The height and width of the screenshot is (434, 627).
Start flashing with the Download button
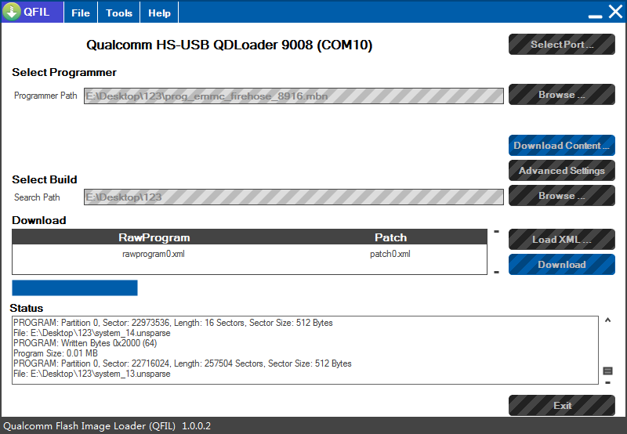click(x=561, y=265)
